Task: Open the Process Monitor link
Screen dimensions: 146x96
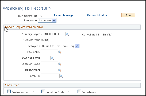Action: pos(97,15)
